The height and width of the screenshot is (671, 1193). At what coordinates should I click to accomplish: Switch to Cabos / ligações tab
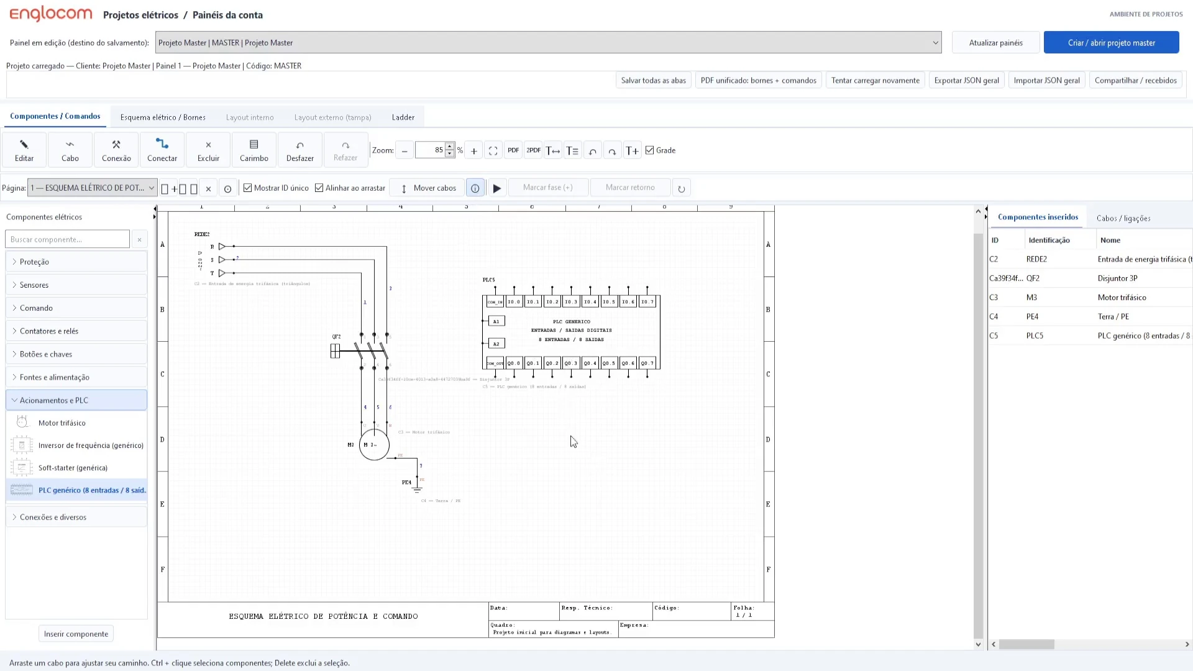pyautogui.click(x=1123, y=218)
